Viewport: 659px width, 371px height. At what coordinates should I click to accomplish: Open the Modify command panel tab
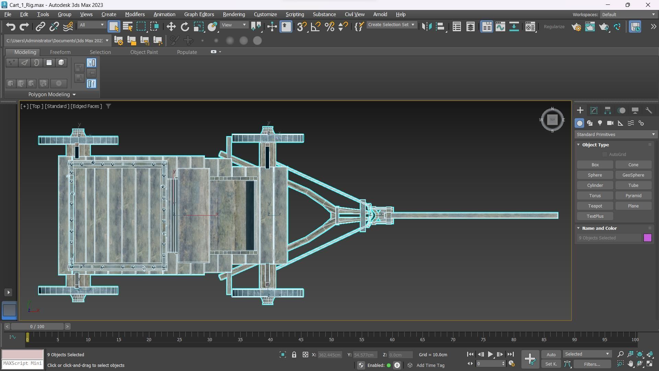tap(594, 111)
